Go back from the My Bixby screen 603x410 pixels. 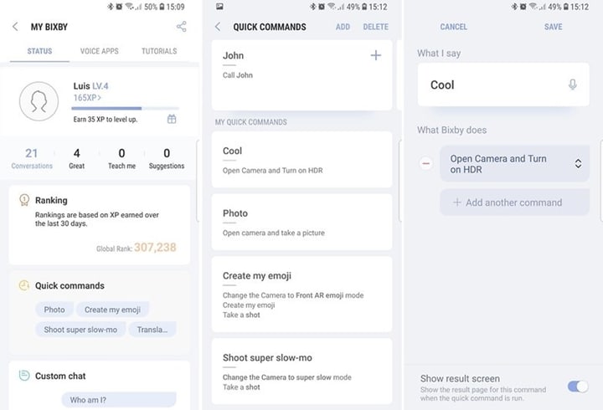[x=15, y=27]
